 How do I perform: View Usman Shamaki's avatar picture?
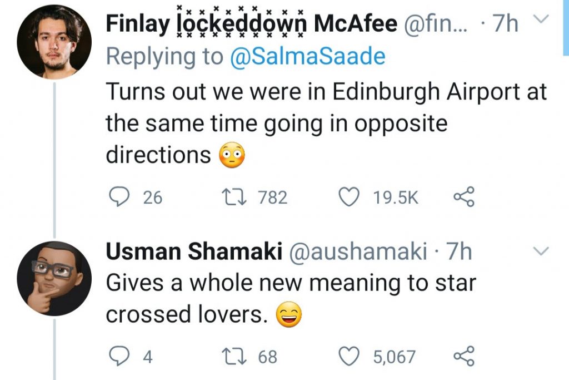54,278
